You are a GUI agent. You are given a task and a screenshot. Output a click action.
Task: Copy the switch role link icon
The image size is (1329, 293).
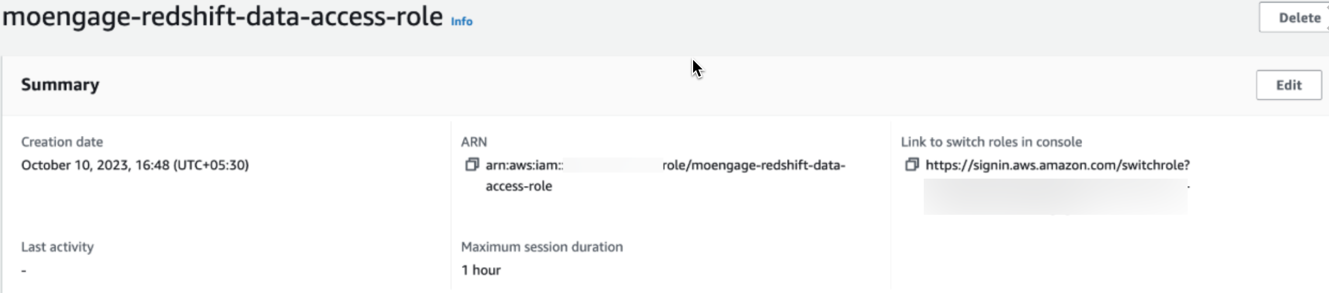911,165
